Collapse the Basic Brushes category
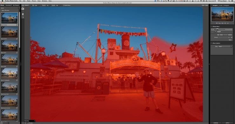This screenshot has width=235, height=124. click(1, 10)
